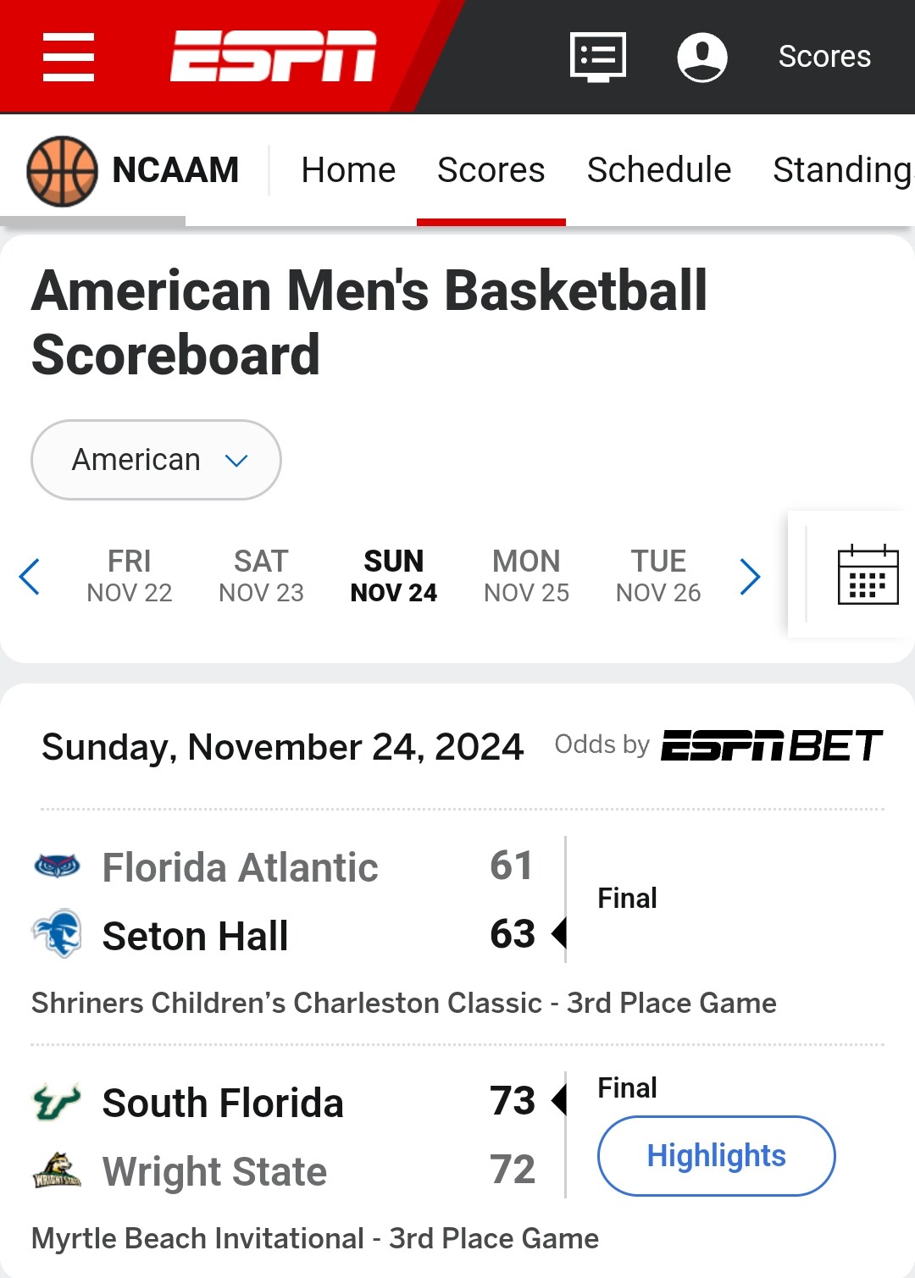The image size is (915, 1278).
Task: Open the calendar date picker icon
Action: (868, 575)
